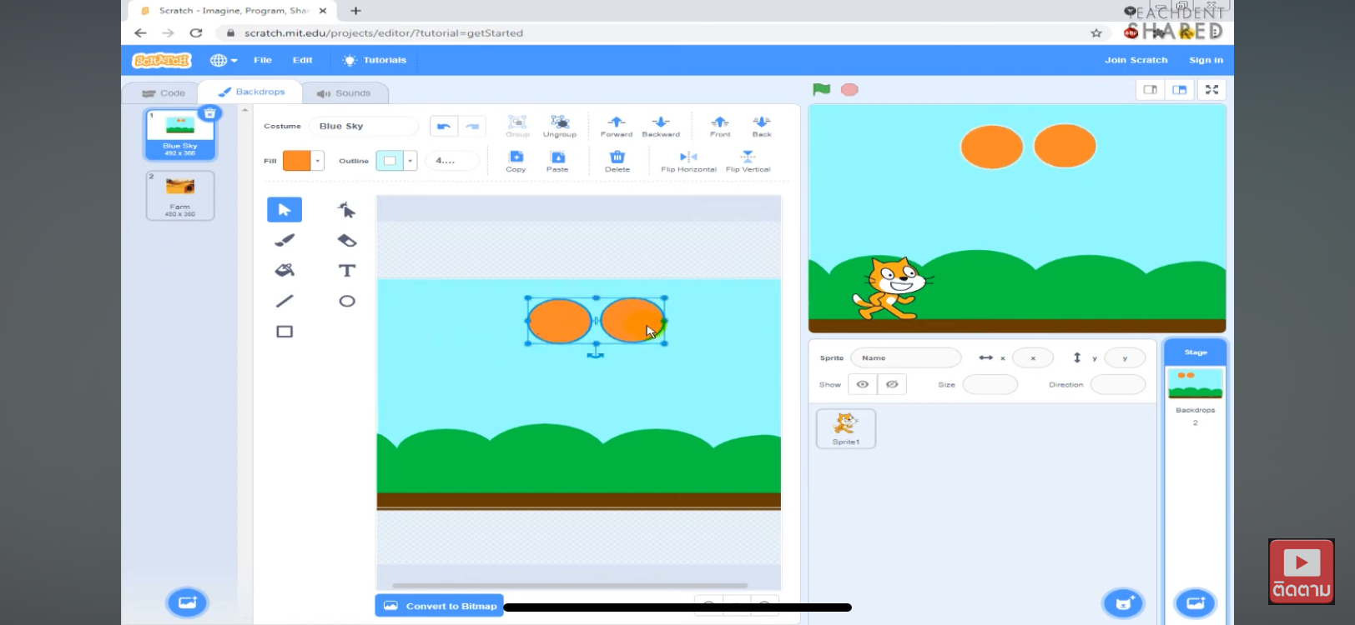This screenshot has width=1355, height=625.
Task: Click Convert to Bitmap button
Action: [440, 606]
